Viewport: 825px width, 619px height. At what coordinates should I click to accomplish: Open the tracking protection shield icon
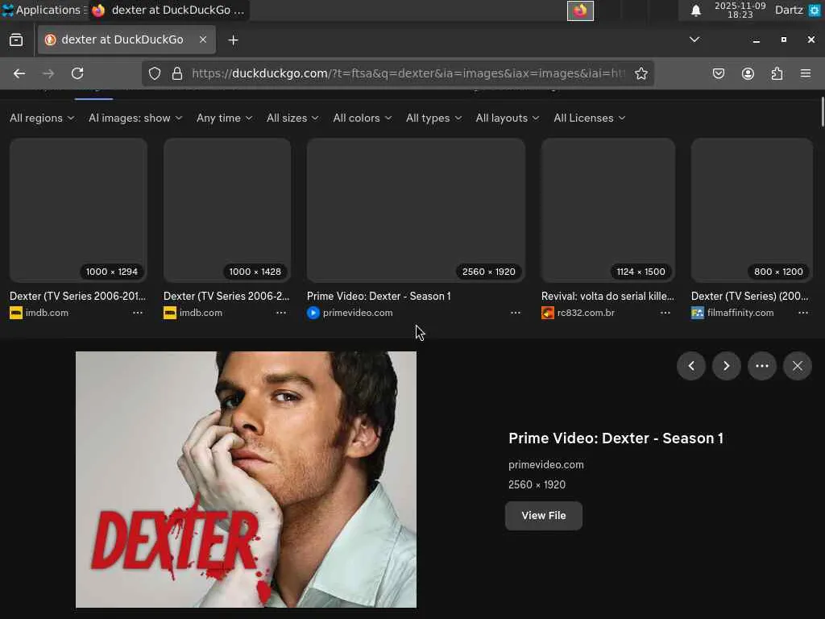(154, 73)
